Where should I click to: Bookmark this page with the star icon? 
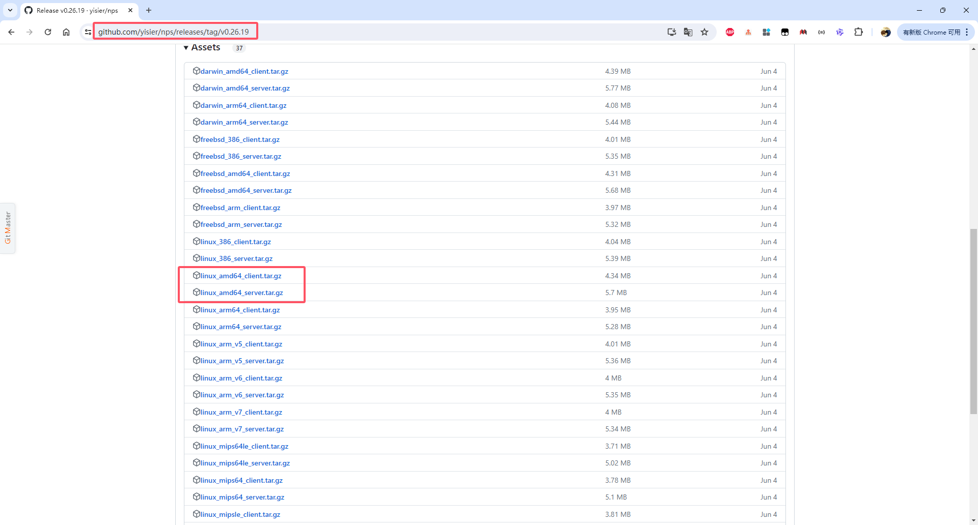point(704,32)
